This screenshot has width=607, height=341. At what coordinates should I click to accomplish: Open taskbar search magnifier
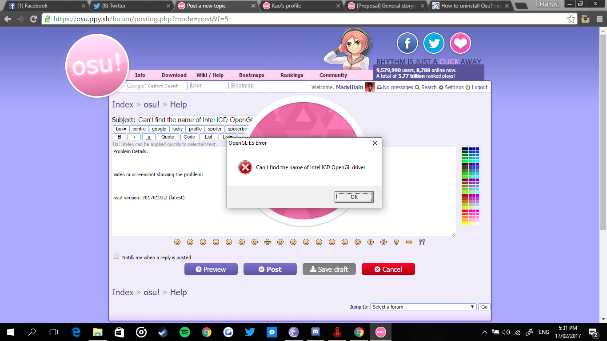click(x=32, y=332)
